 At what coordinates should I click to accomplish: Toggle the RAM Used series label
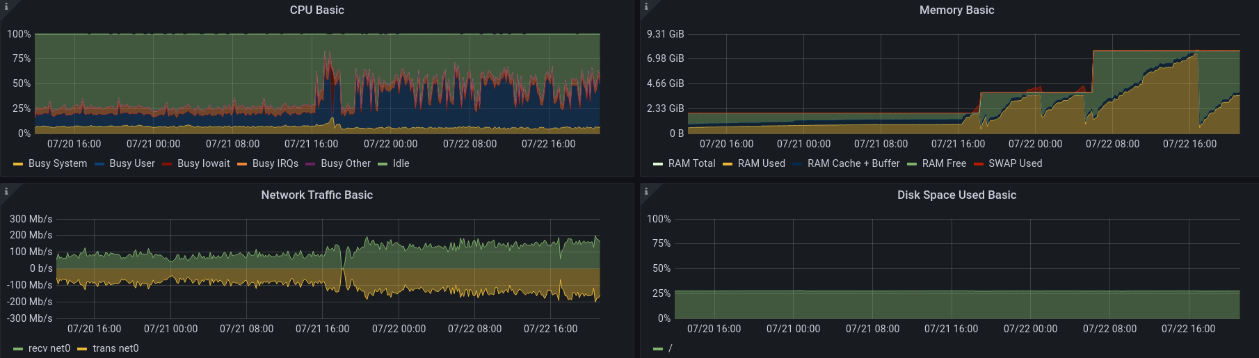[x=761, y=163]
